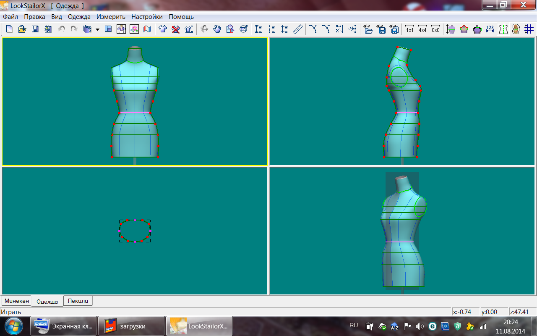
Task: Click the delete garment icon with red X
Action: tap(176, 29)
